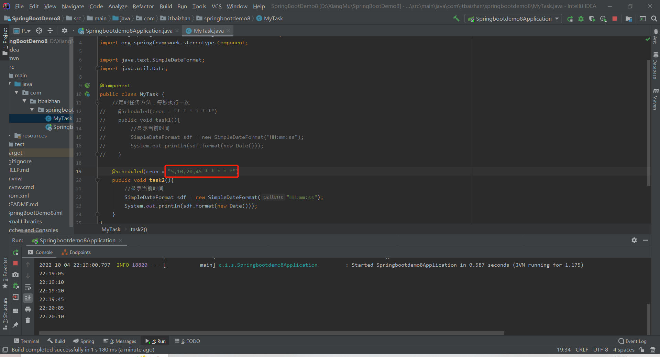Toggle the Maven tool window
The width and height of the screenshot is (660, 357).
[656, 99]
